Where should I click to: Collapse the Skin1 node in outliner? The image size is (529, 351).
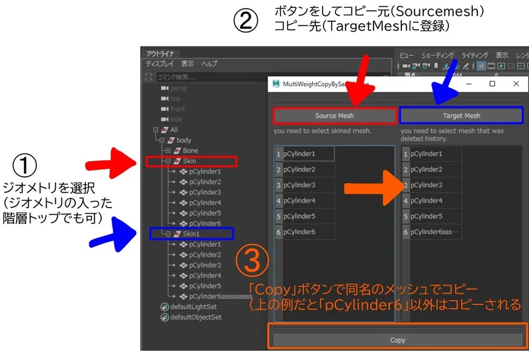168,234
